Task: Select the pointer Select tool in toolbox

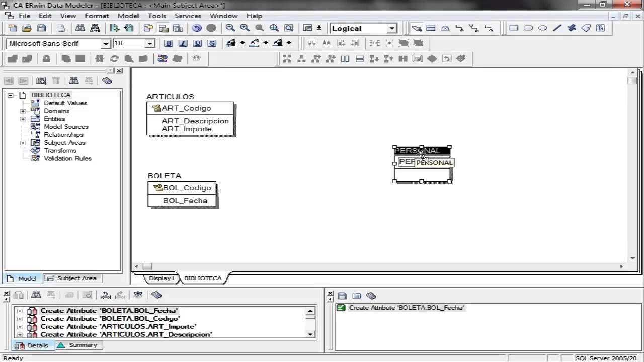Action: pos(416,28)
